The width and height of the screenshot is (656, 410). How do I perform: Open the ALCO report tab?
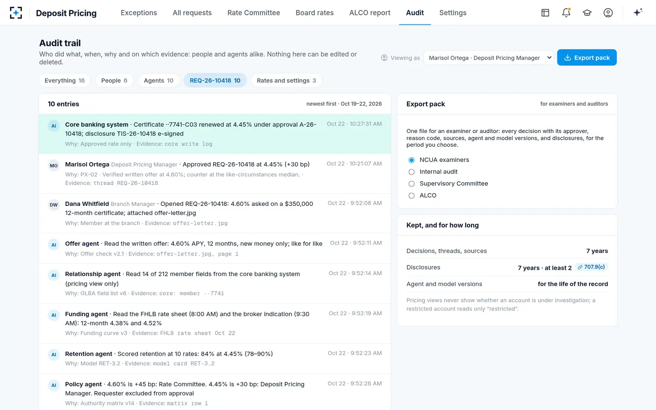point(370,13)
